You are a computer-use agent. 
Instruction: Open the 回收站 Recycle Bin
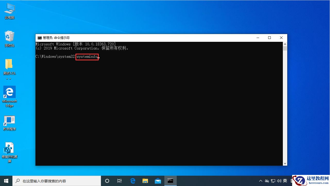point(10,37)
